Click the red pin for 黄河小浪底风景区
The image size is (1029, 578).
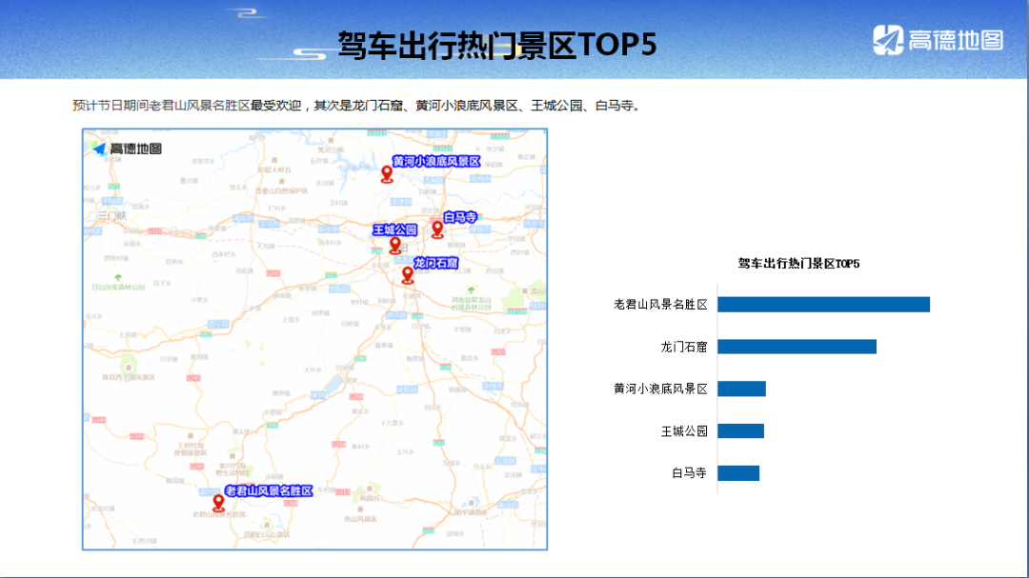point(387,173)
